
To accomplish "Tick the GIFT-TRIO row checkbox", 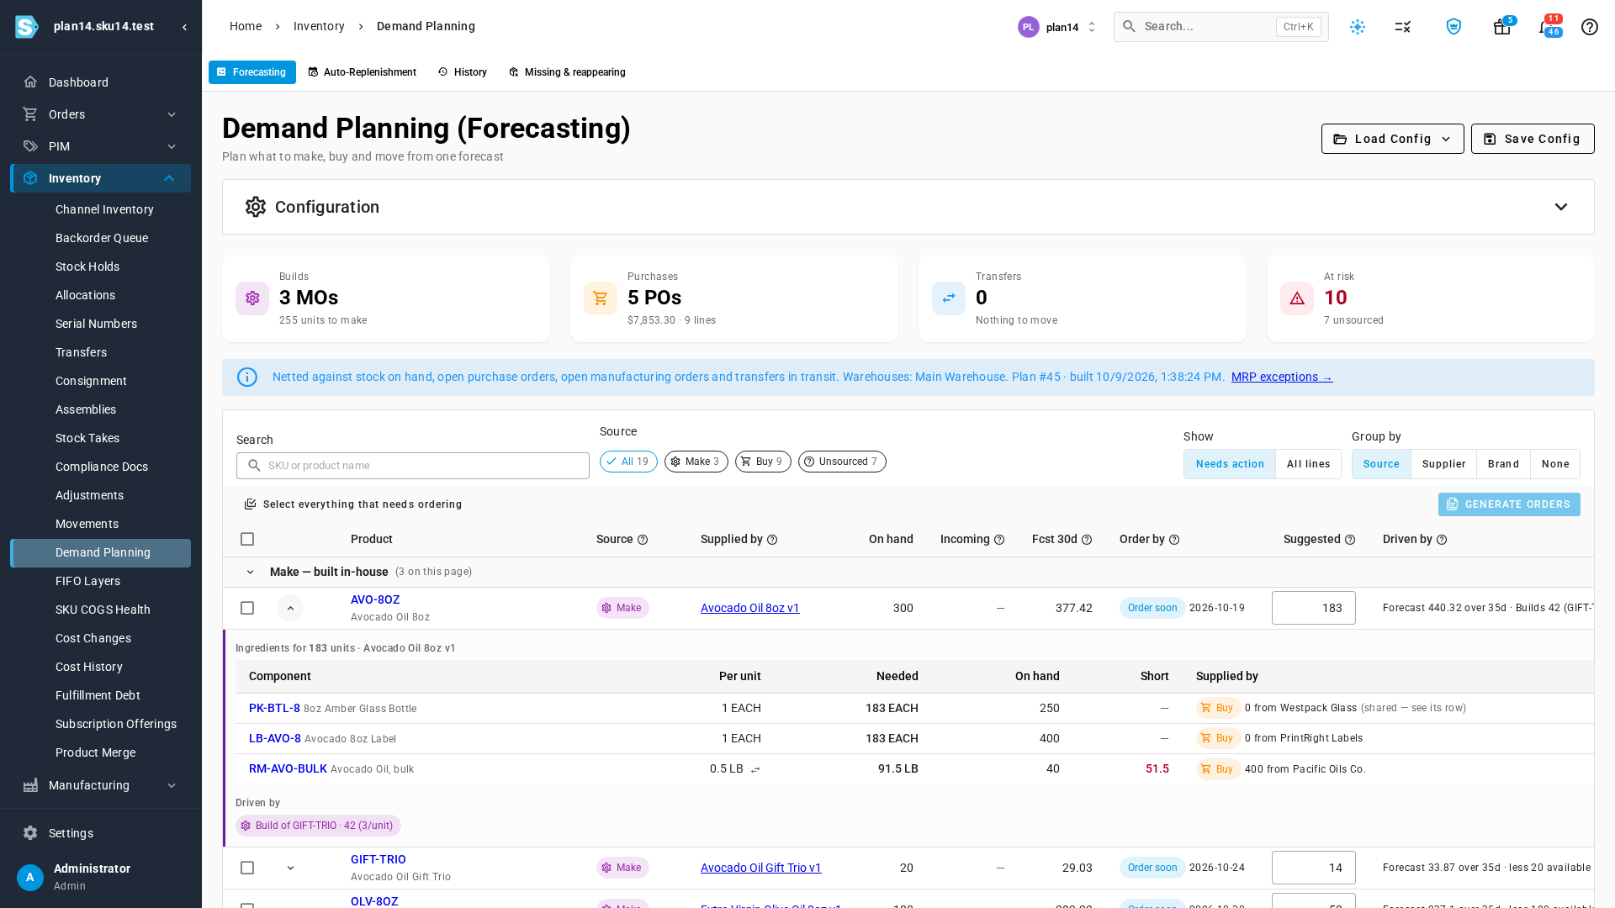I will [x=247, y=868].
